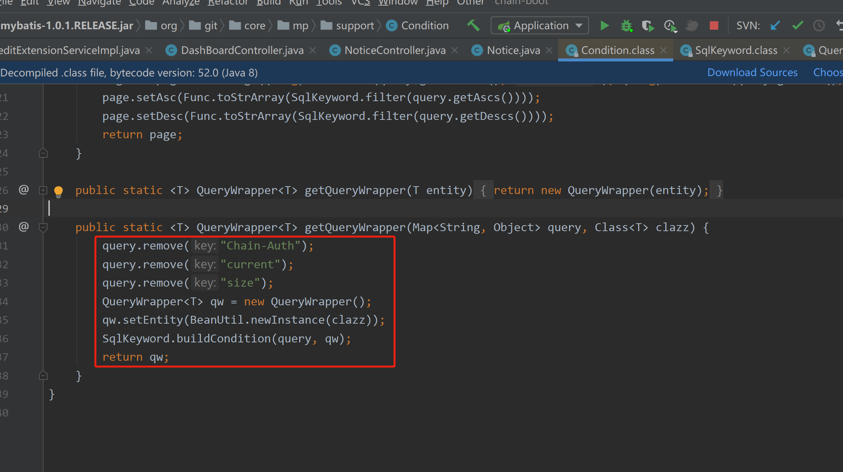Click the support folder in breadcrumb
Image resolution: width=843 pixels, height=472 pixels.
[x=347, y=25]
